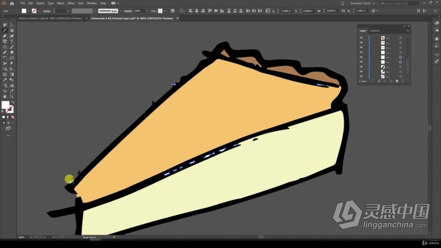Click the Stroke none swatch in toolbar
The width and height of the screenshot is (441, 248).
click(x=10, y=109)
